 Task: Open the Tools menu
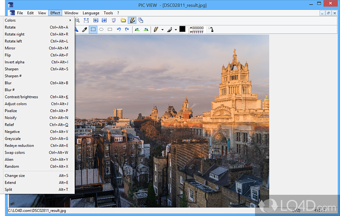(x=108, y=13)
